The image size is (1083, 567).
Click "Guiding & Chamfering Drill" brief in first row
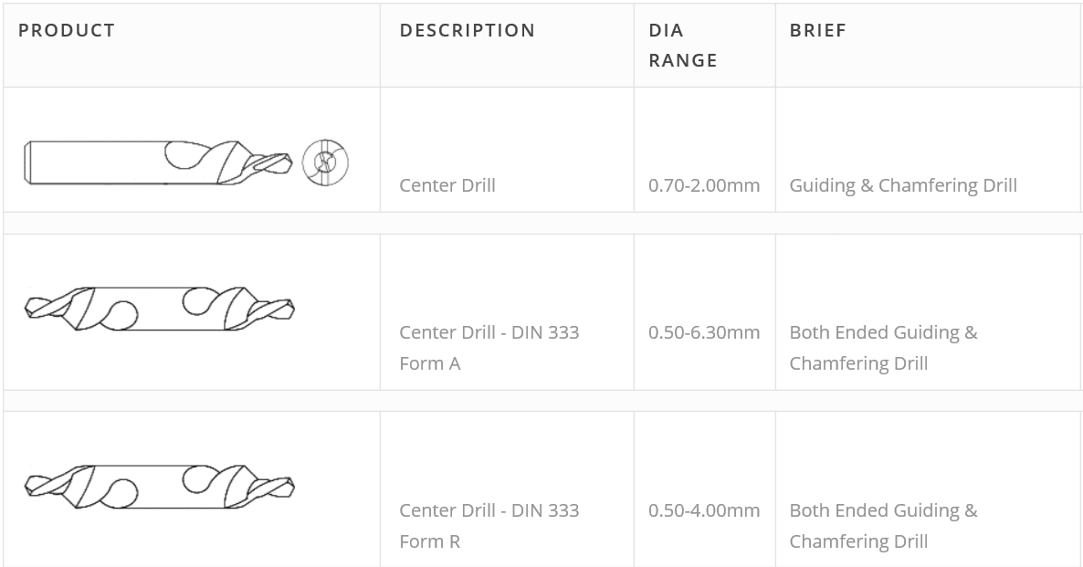point(902,185)
